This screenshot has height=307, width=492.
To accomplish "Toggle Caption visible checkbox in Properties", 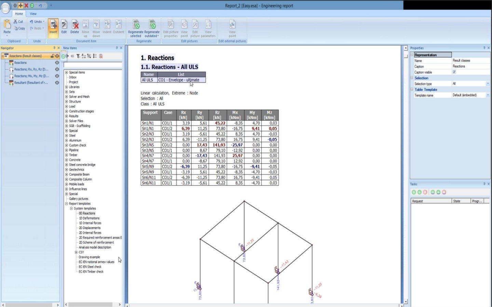I will pyautogui.click(x=454, y=72).
